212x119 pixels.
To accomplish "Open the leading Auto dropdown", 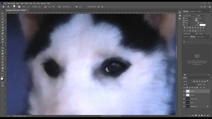I will point(201,18).
